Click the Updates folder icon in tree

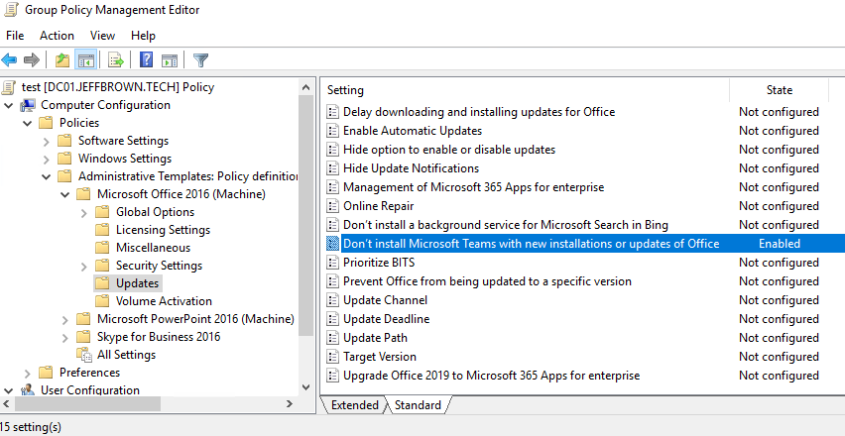pyautogui.click(x=102, y=283)
